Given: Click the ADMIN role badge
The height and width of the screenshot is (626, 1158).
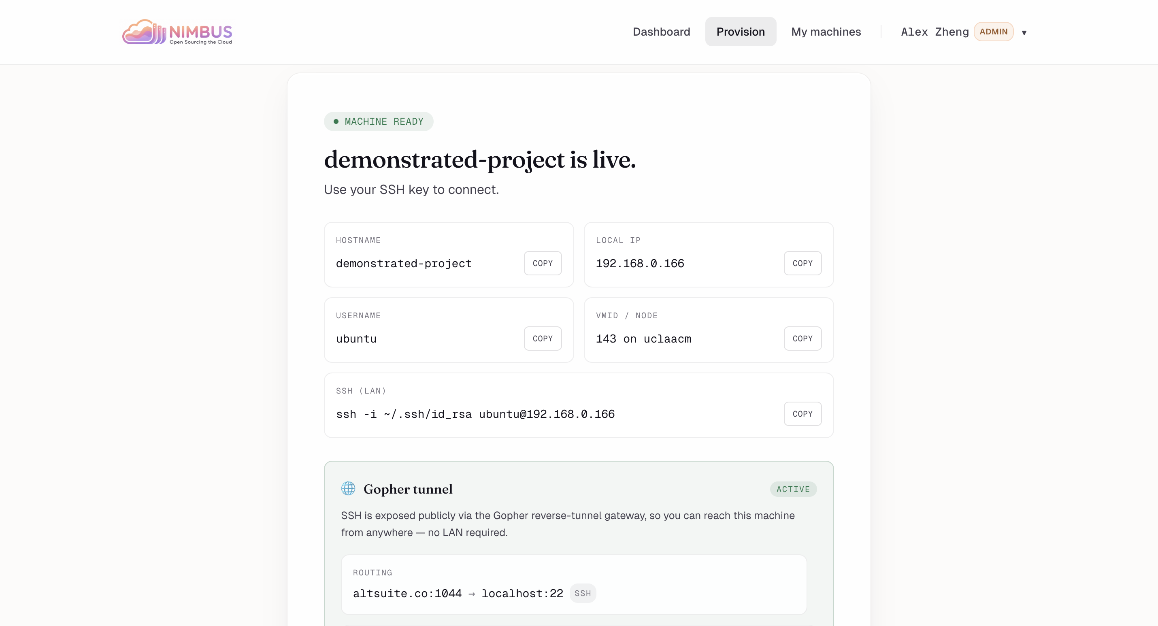Looking at the screenshot, I should click(993, 32).
